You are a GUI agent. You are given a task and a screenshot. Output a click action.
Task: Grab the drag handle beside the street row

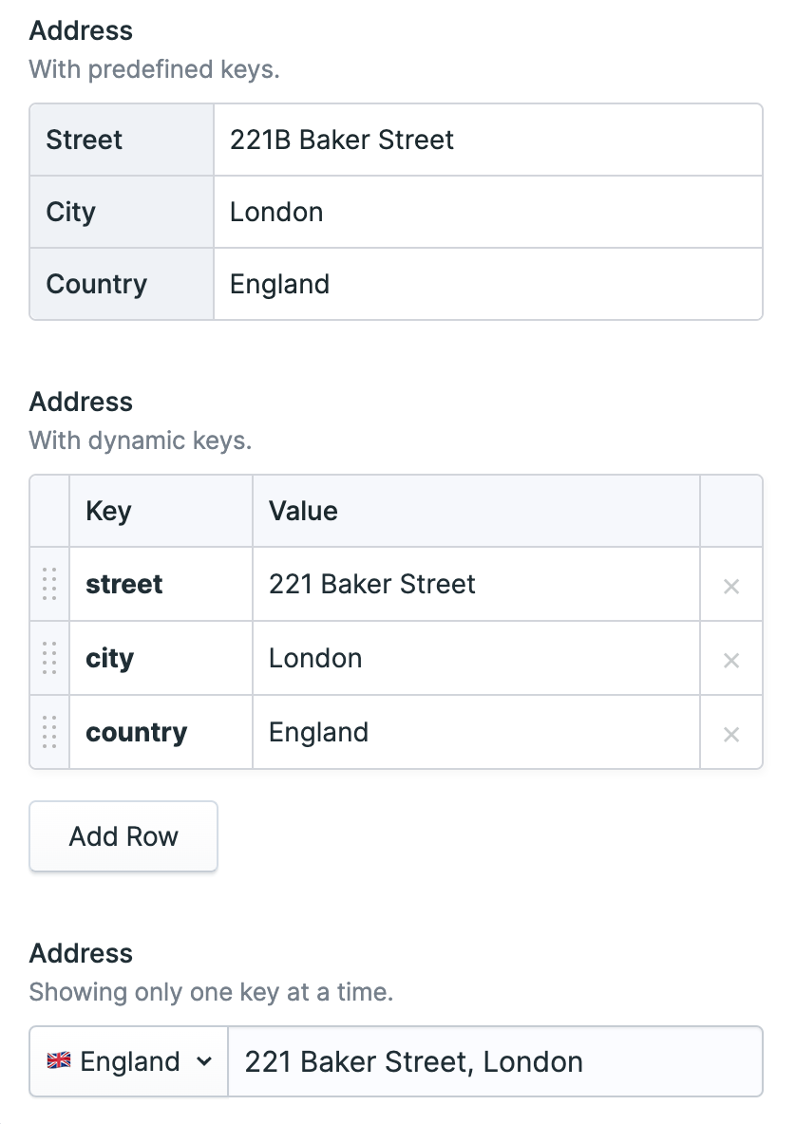coord(49,586)
